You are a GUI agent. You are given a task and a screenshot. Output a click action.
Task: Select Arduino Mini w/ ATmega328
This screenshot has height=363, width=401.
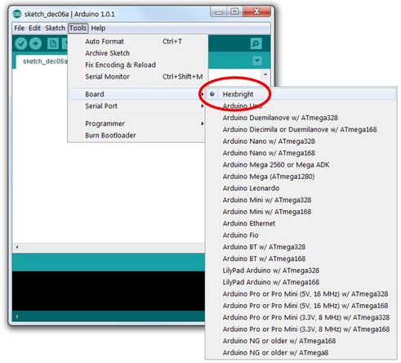coord(301,199)
